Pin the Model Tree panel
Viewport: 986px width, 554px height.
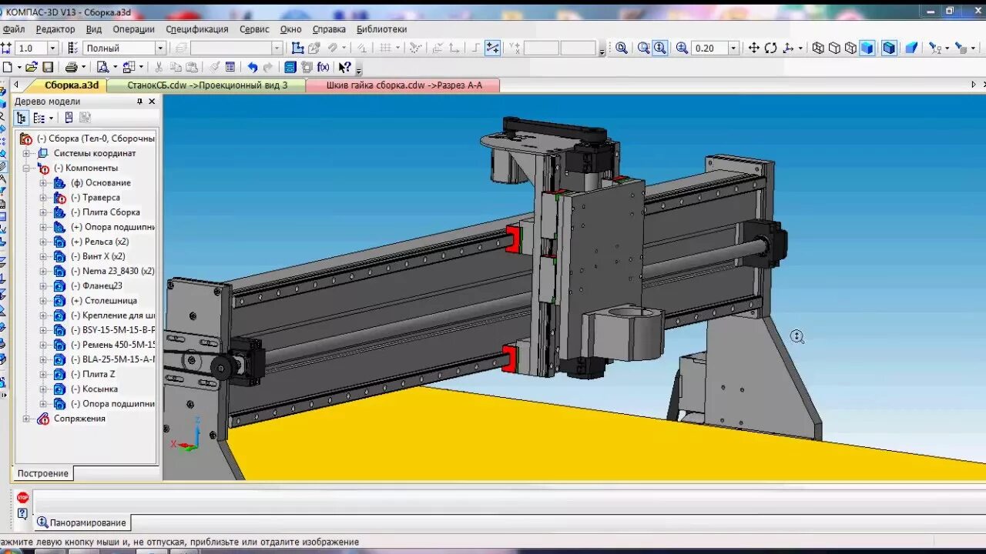tap(139, 101)
